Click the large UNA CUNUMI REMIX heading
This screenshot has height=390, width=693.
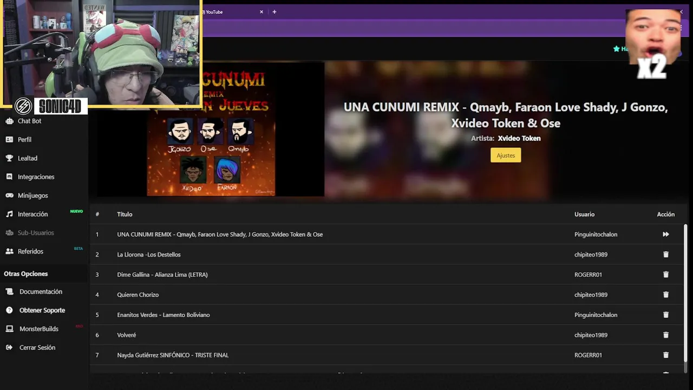coord(506,115)
